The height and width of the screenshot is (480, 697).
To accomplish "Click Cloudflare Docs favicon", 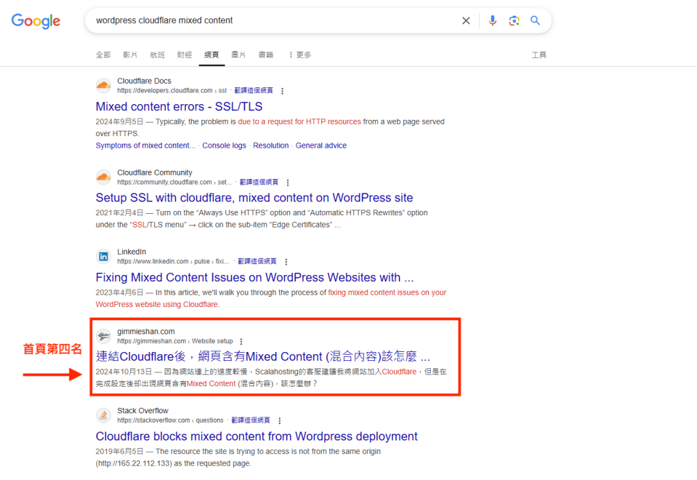I will tap(103, 85).
